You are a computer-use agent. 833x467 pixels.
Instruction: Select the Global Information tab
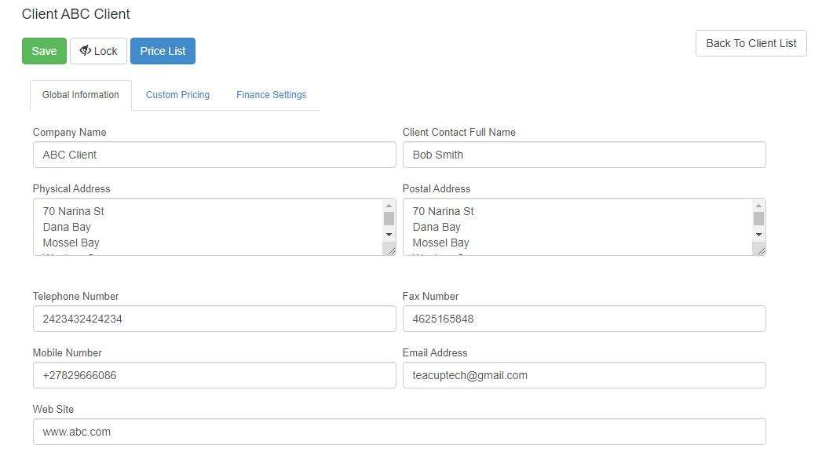(x=81, y=95)
